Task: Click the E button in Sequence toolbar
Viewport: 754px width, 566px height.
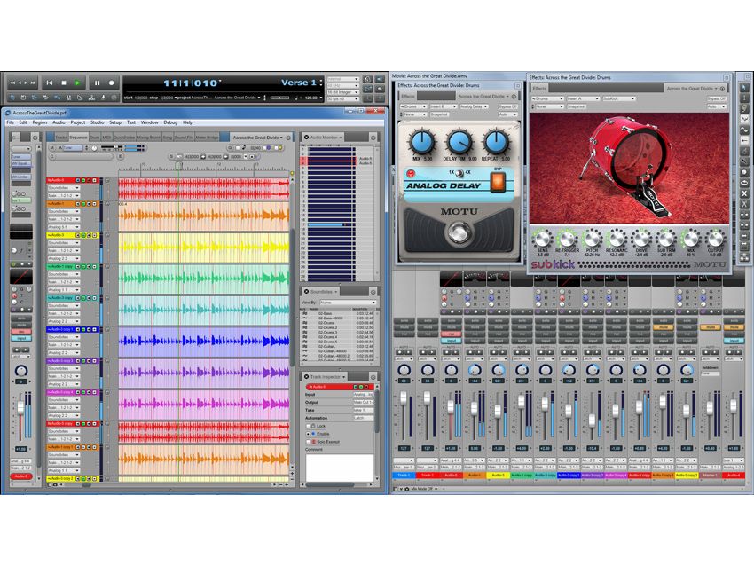Action: [120, 157]
